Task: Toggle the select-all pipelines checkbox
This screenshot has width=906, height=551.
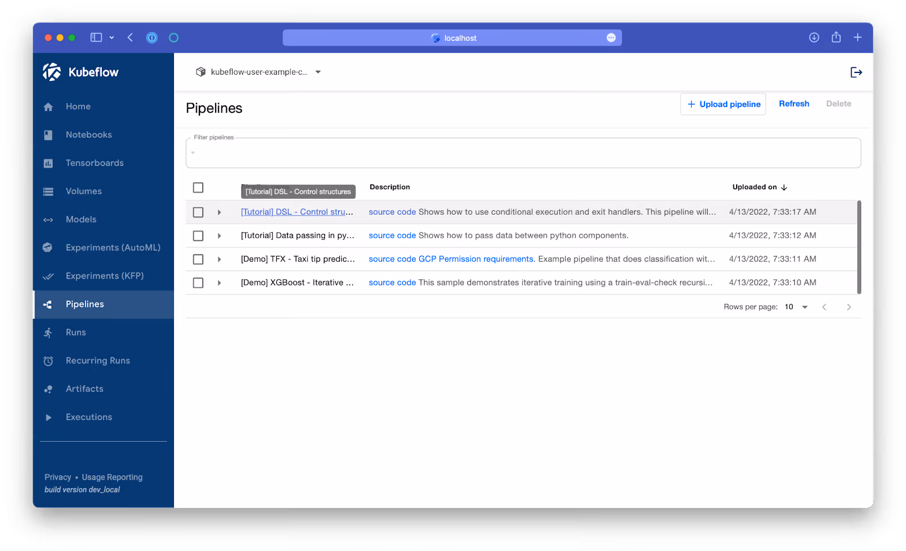Action: pos(198,187)
